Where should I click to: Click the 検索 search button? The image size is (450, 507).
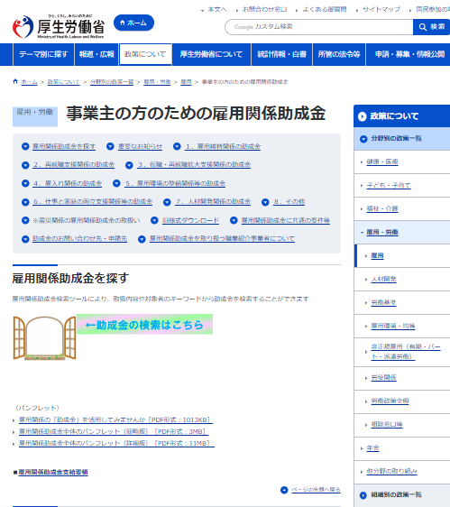[x=432, y=27]
